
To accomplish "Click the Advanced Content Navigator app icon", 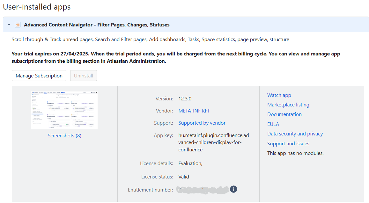I will tap(18, 24).
